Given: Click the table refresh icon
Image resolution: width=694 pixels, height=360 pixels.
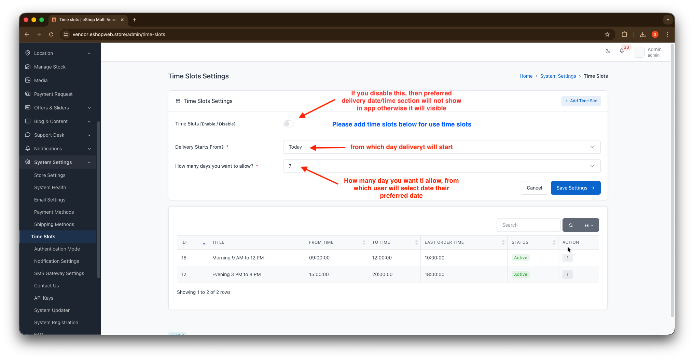Looking at the screenshot, I should pos(570,225).
